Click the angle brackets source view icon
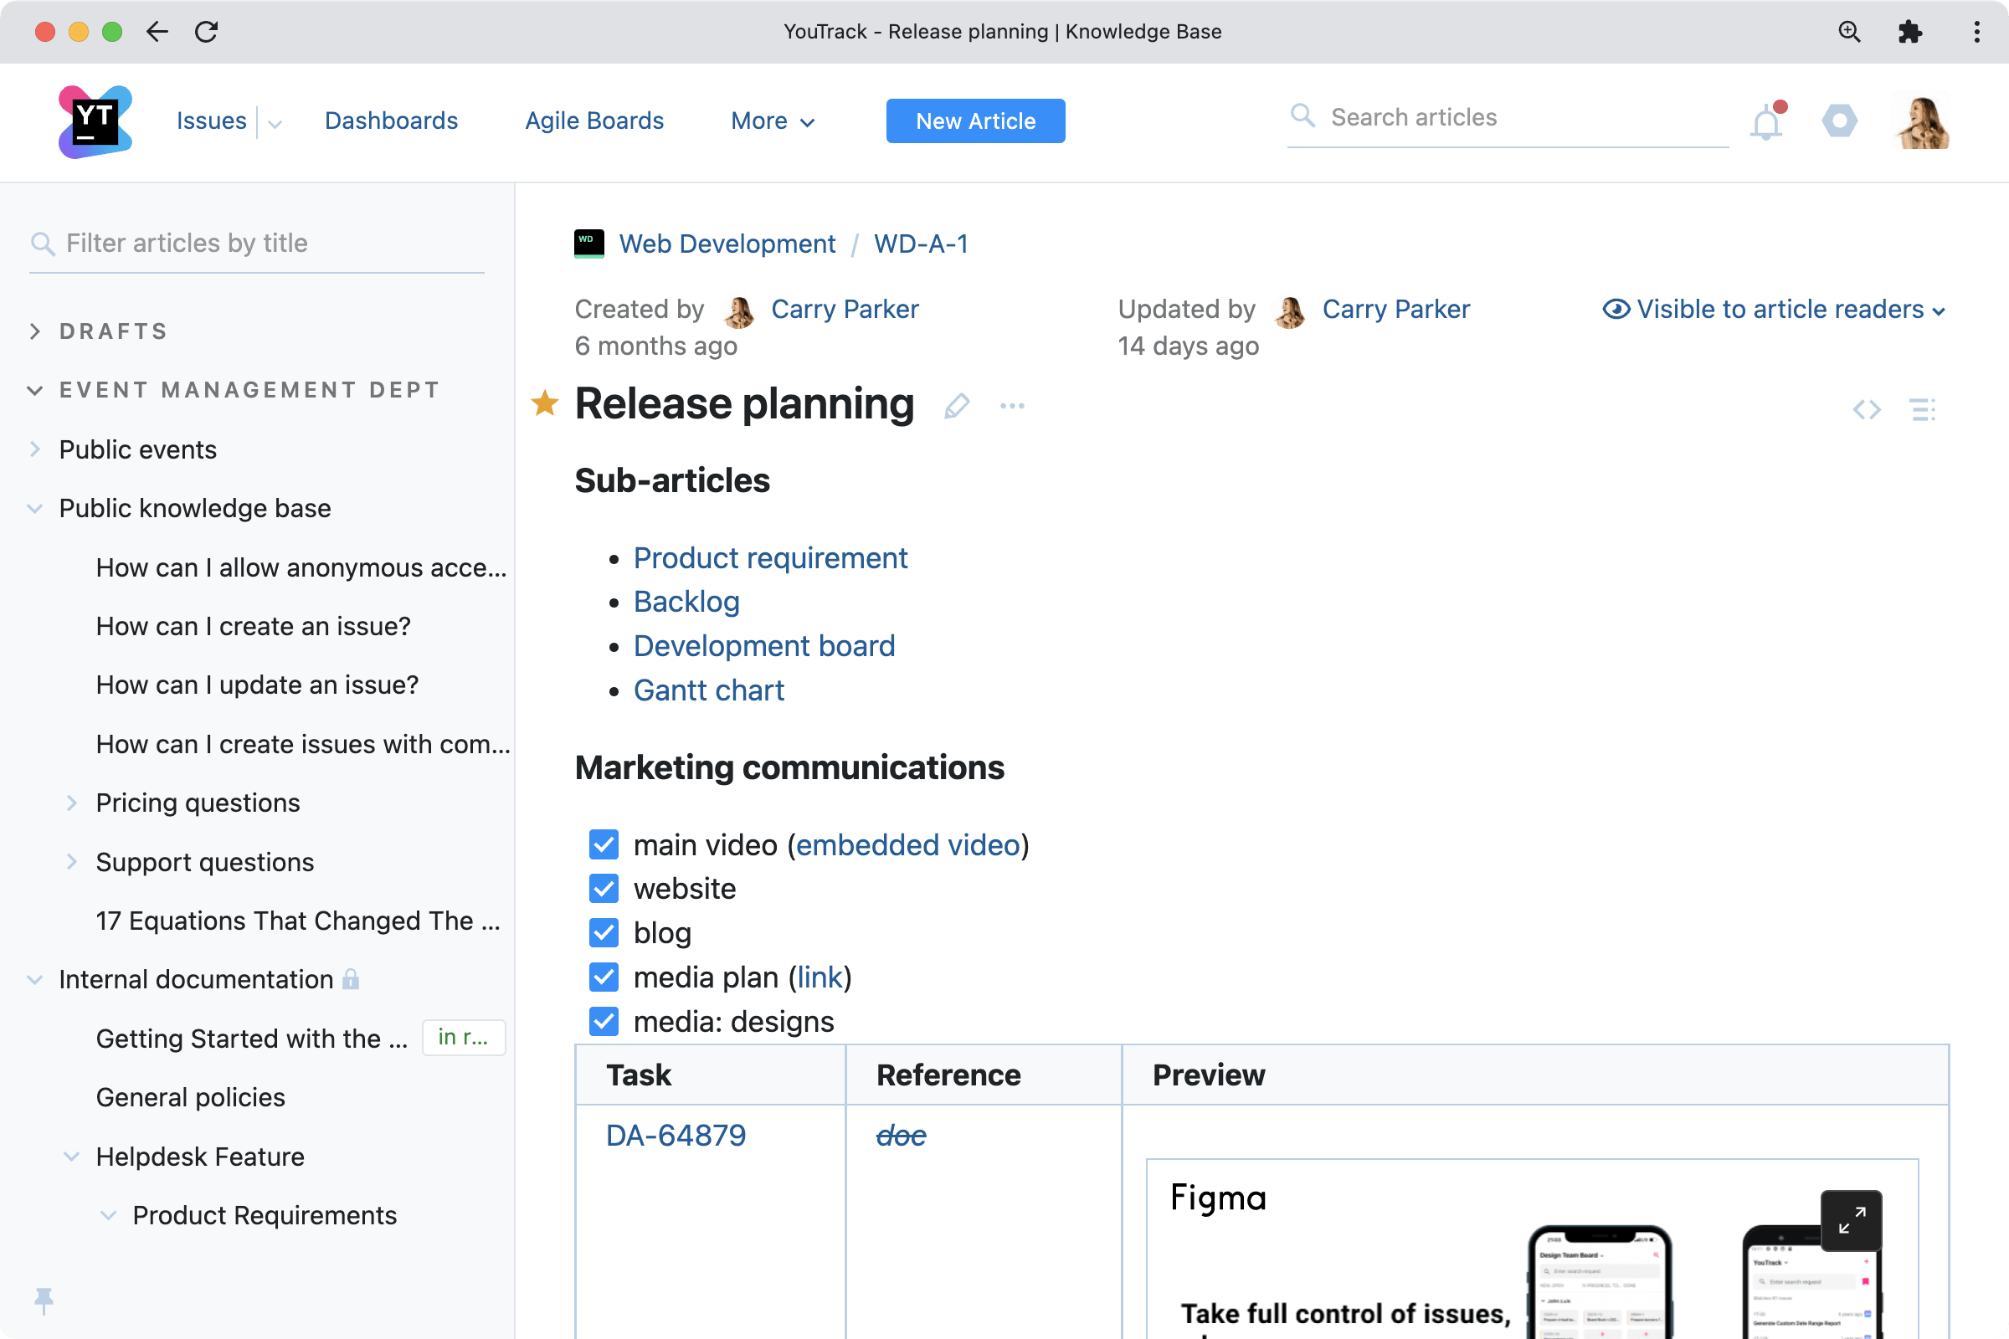 [x=1867, y=410]
